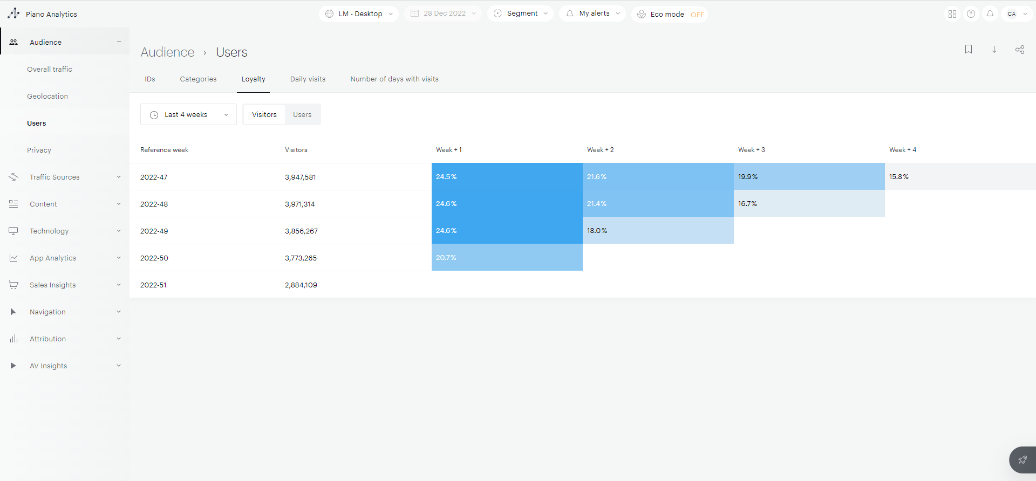Click the help question mark icon

click(971, 14)
